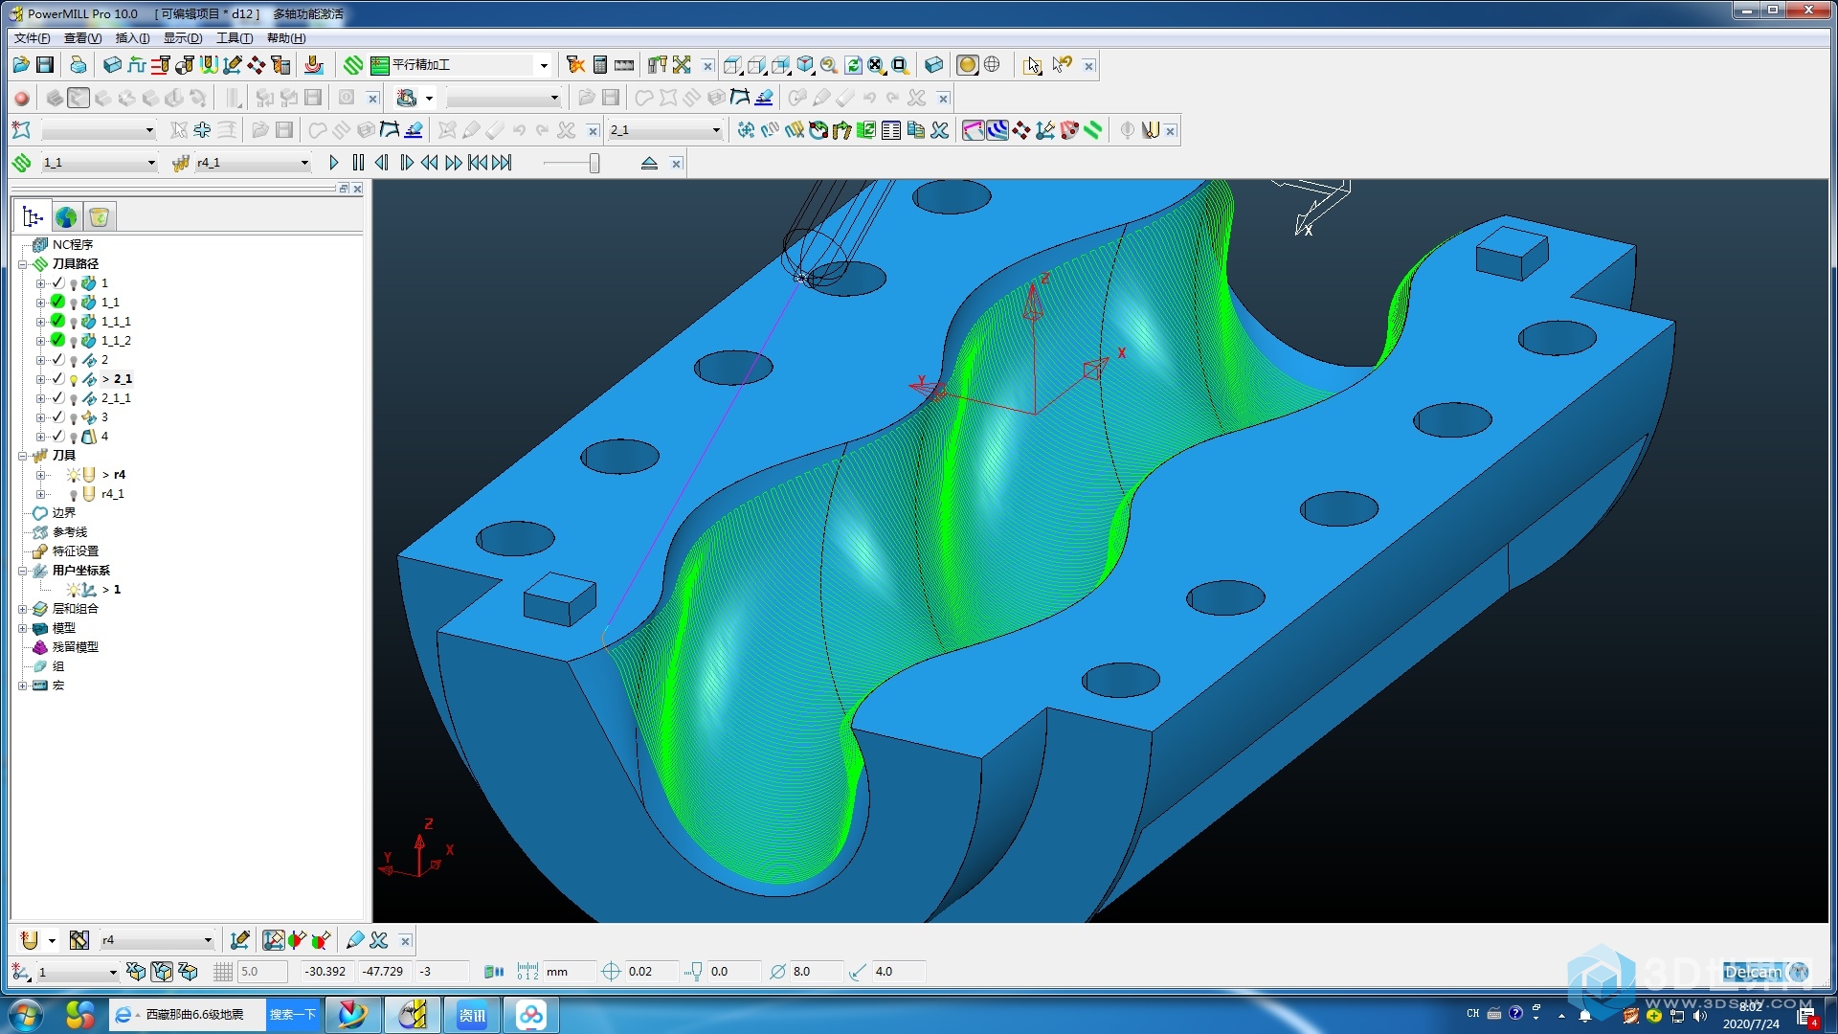This screenshot has width=1838, height=1034.
Task: Click Play simulation button
Action: (333, 163)
